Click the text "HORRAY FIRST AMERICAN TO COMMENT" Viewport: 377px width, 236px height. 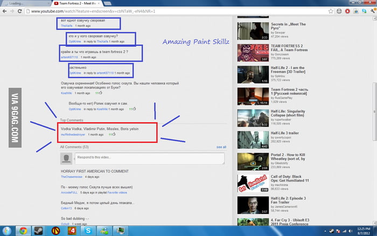click(95, 171)
